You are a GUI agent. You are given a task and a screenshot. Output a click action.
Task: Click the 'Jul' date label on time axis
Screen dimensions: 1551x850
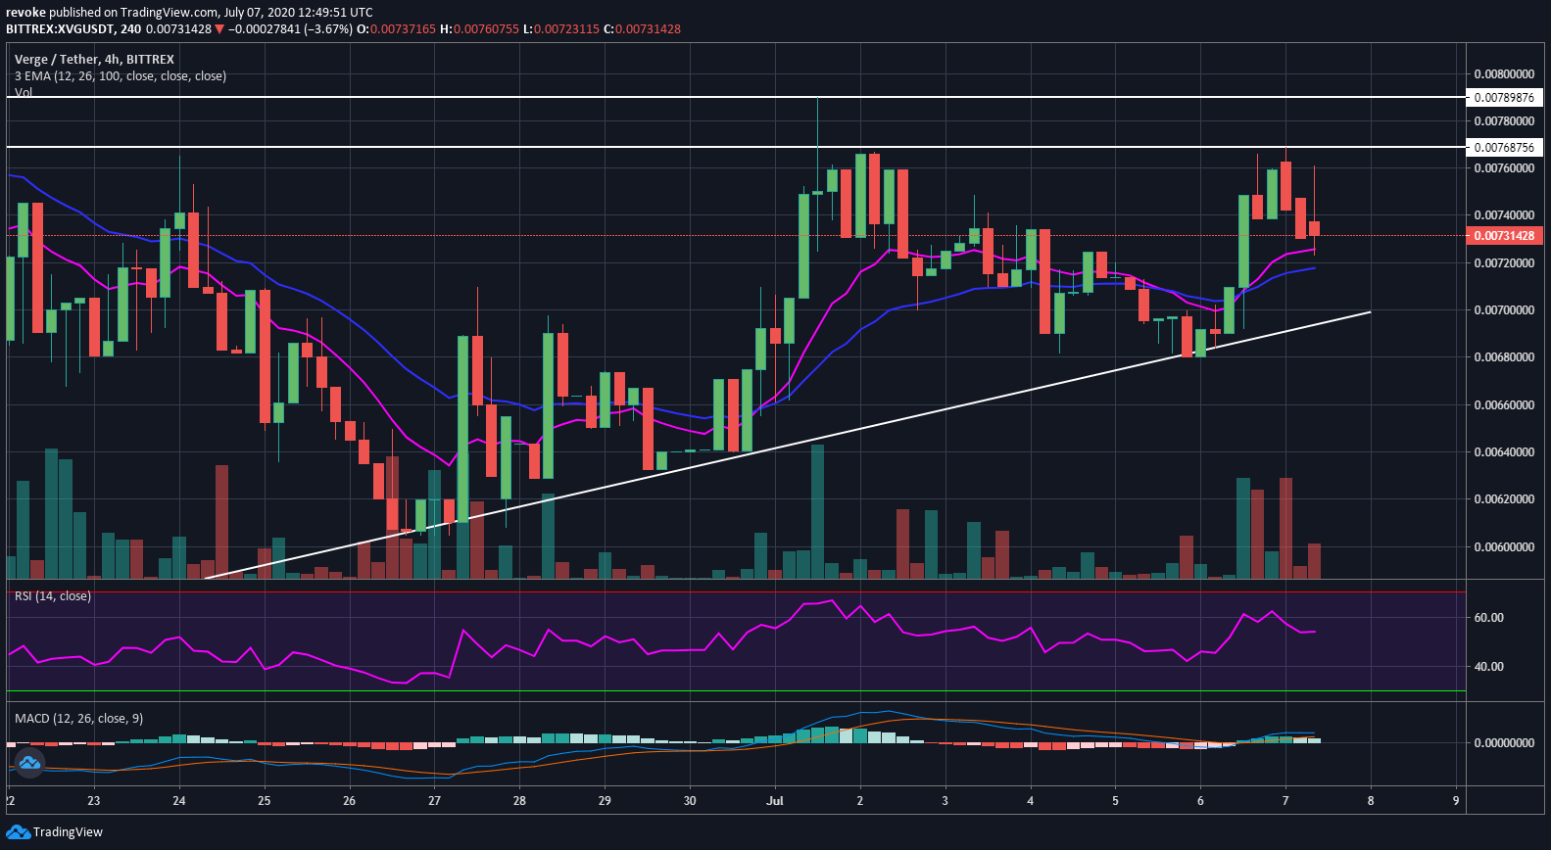click(775, 801)
